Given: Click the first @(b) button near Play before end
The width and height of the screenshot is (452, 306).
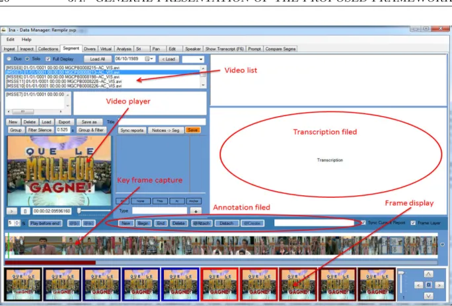Looking at the screenshot, I should pyautogui.click(x=74, y=224).
